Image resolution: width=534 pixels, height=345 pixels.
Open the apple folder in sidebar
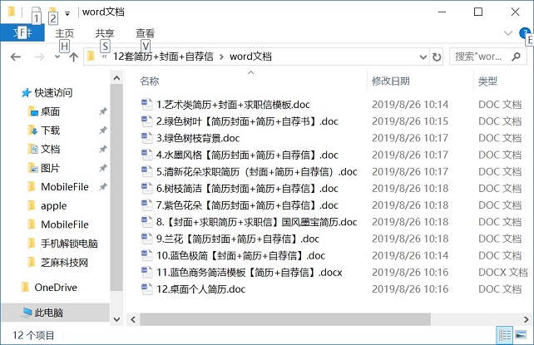(53, 206)
